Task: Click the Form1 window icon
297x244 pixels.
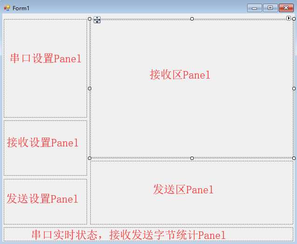Action: point(7,8)
